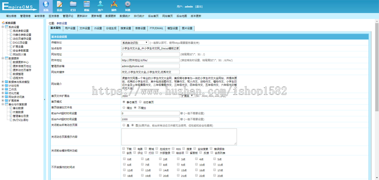Image resolution: width=379 pixels, height=180 pixels.
Task: Switch to the 文件设置 tab
Action: 85,28
